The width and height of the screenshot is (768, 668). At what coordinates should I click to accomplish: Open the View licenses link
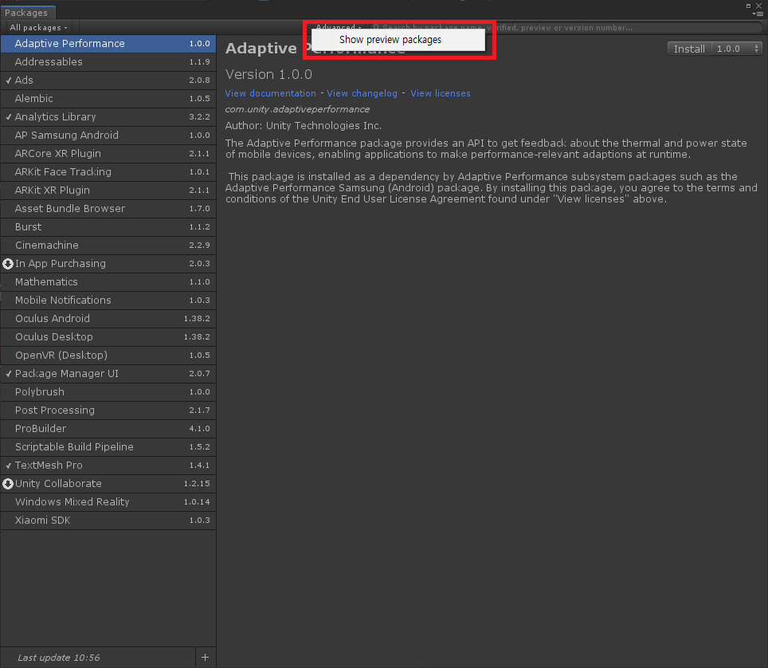click(441, 93)
